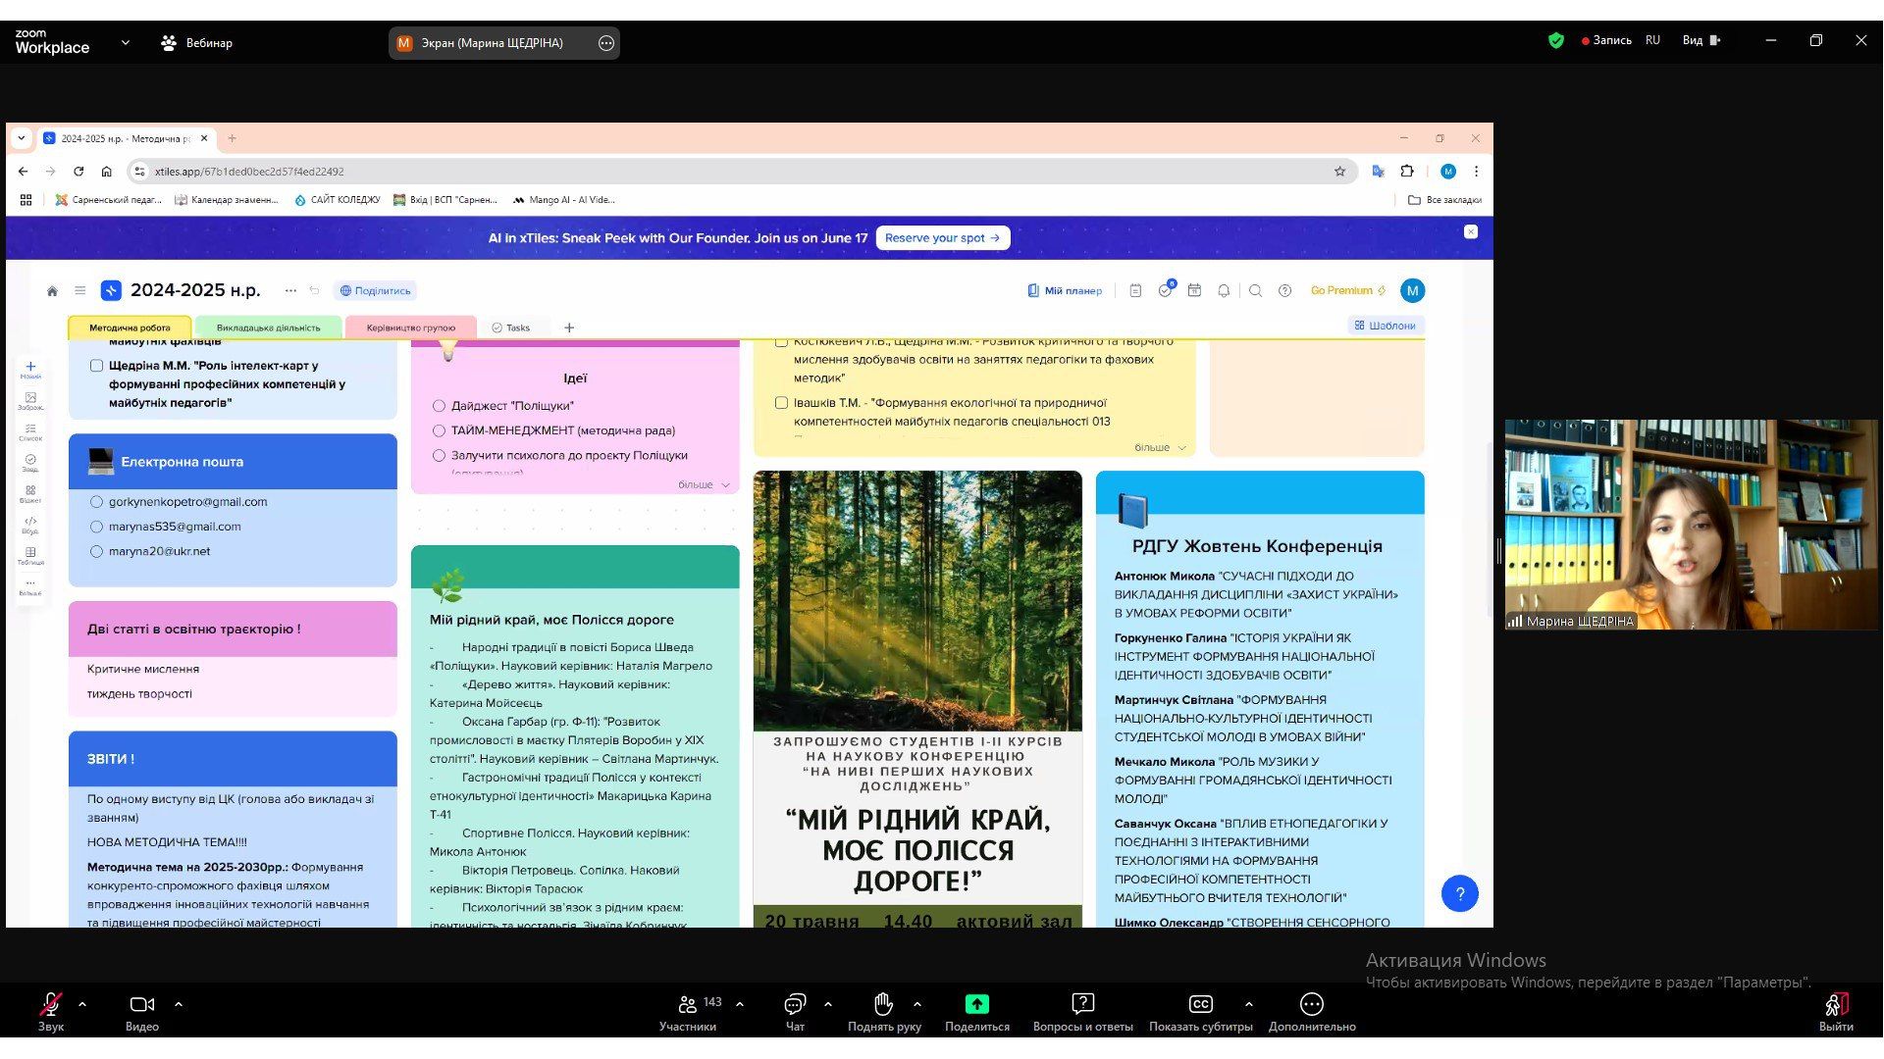Select radio for Дайджест "Поліщуки"
1884x1059 pixels.
(x=439, y=406)
